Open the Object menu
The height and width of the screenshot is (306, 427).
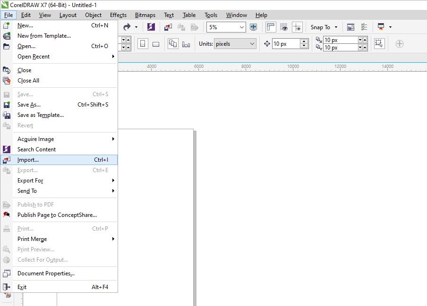pyautogui.click(x=93, y=15)
